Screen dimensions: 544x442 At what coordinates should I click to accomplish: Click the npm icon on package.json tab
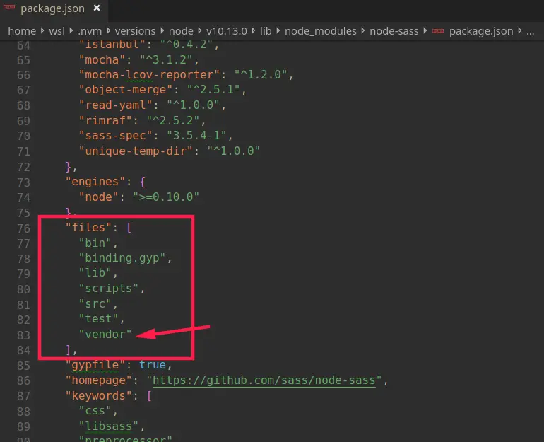pyautogui.click(x=9, y=7)
